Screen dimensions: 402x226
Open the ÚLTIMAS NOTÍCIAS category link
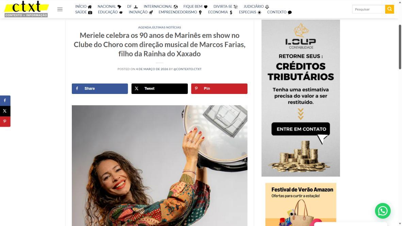166,27
